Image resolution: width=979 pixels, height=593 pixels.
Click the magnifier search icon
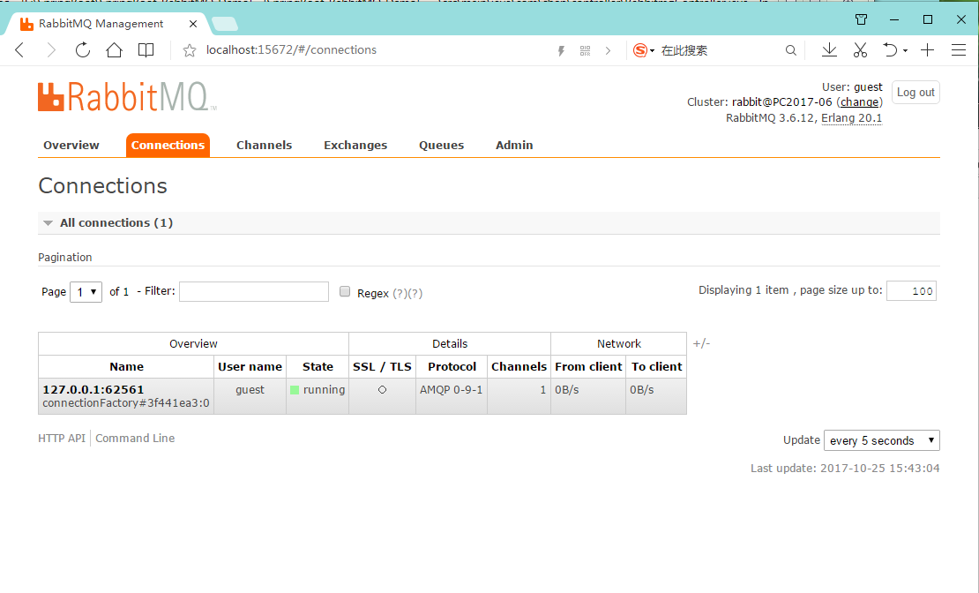tap(791, 50)
